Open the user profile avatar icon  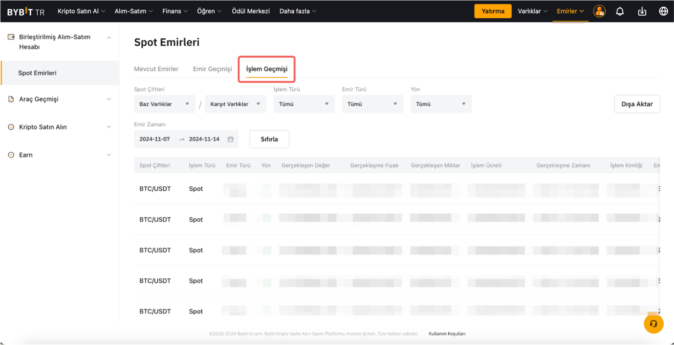[599, 11]
